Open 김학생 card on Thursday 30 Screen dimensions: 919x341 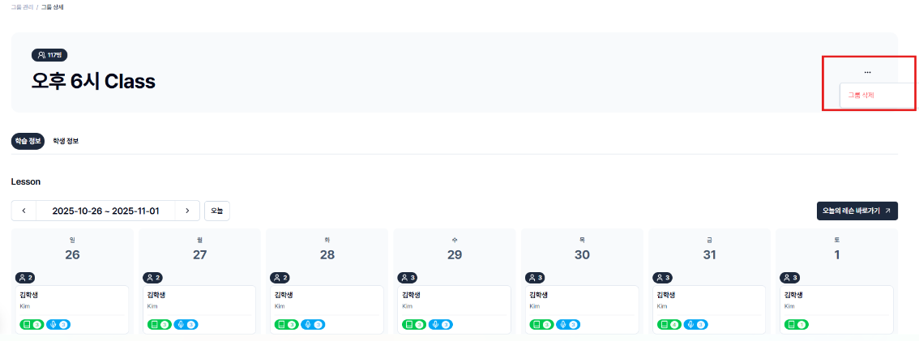coord(582,309)
